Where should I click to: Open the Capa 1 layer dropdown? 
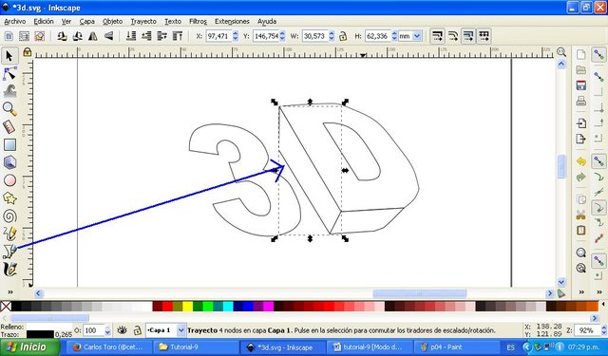(x=166, y=330)
